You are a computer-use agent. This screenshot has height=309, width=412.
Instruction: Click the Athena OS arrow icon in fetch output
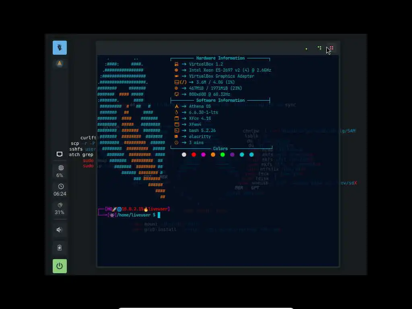click(x=177, y=106)
